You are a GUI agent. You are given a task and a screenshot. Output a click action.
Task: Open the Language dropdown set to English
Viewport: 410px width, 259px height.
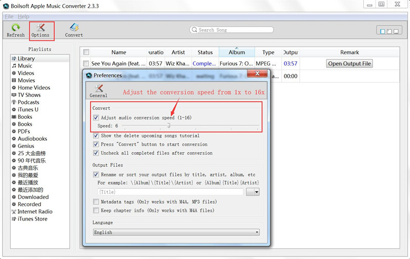[x=176, y=232]
